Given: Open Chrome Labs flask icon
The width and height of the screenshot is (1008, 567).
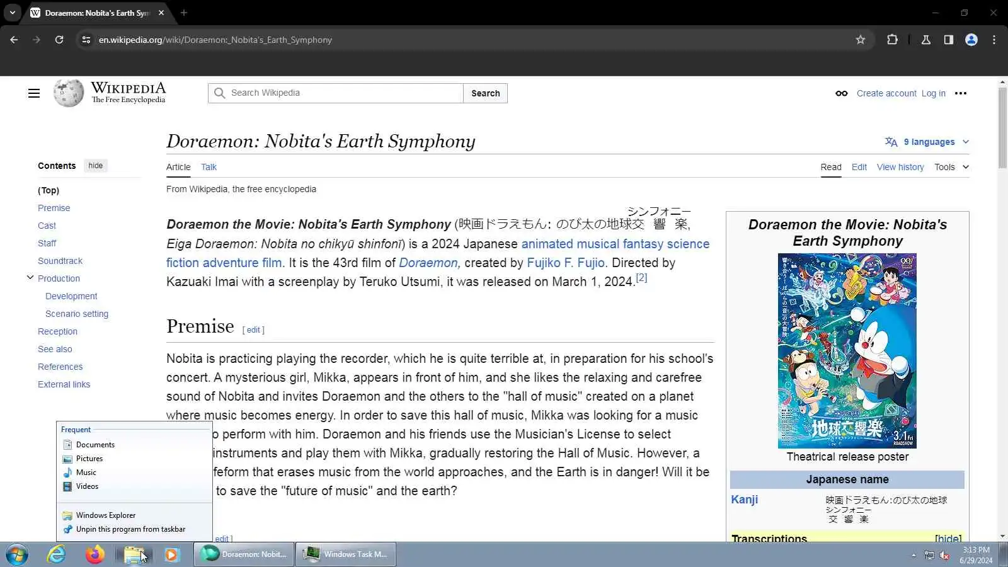Looking at the screenshot, I should [x=926, y=40].
